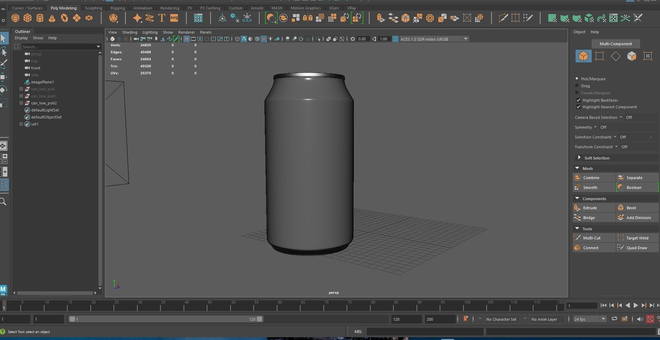Screen dimensions: 660x340
Task: Collapse the Components section
Action: pyautogui.click(x=577, y=198)
